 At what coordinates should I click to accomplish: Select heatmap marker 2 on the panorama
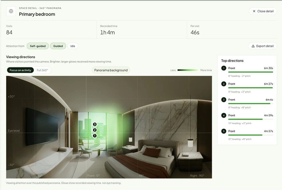point(95,130)
